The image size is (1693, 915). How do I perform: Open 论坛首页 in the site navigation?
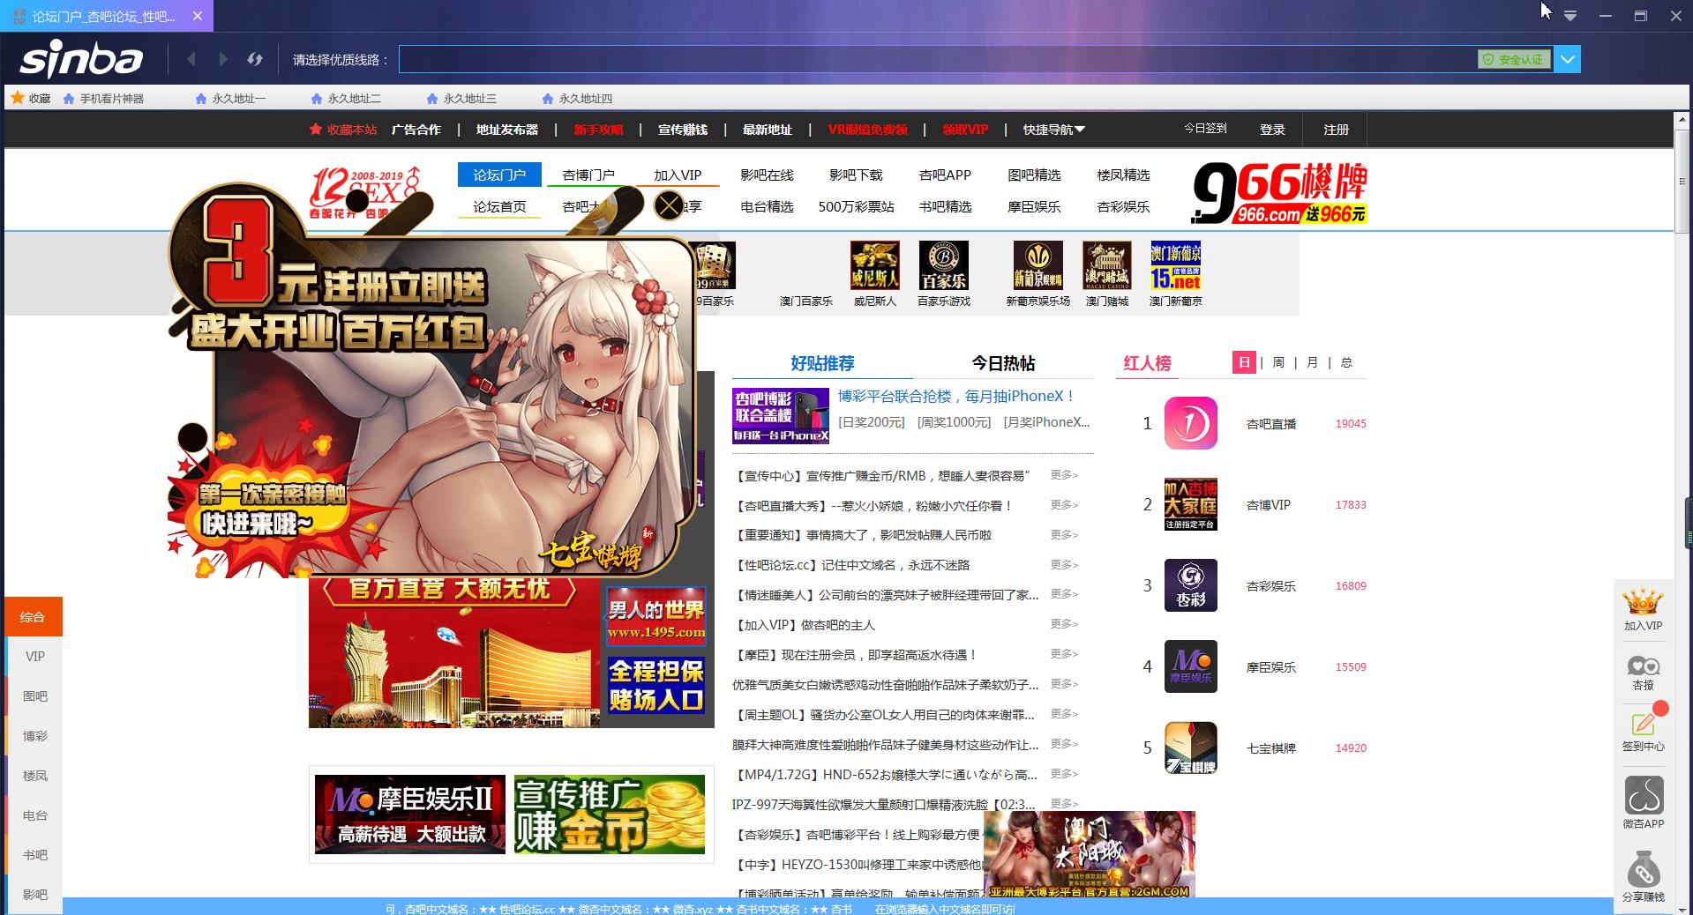point(499,206)
